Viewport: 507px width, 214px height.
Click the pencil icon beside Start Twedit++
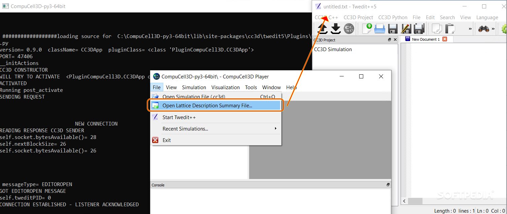coord(155,117)
